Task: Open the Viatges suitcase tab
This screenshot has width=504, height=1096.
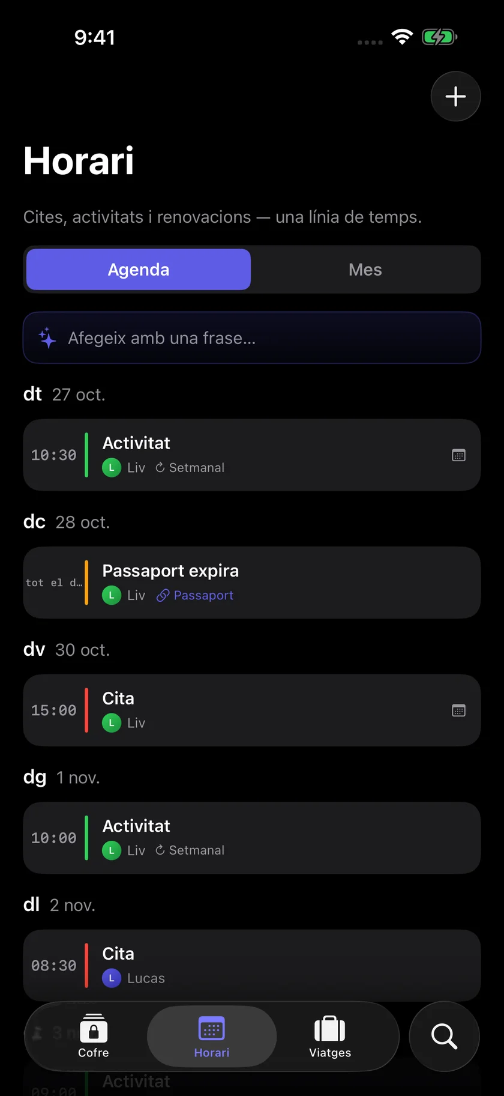Action: tap(330, 1036)
